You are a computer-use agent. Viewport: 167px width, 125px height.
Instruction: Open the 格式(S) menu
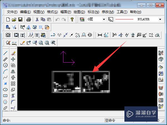click(x=52, y=12)
